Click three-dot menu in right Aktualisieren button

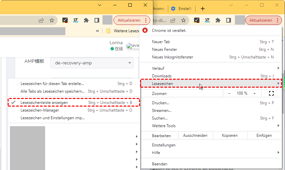click(278, 20)
